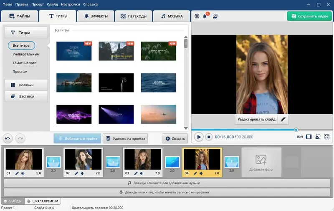This screenshot has width=334, height=211.
Task: Click the pencil icon beside Редактировать слайд
Action: (283, 119)
